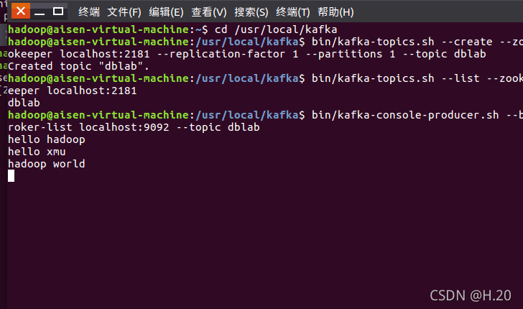Screen dimensions: 523x309
Task: Click the 终端 window title label
Action: coord(89,12)
